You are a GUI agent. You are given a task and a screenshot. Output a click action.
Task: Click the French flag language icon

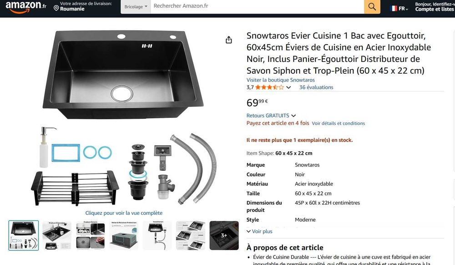click(x=394, y=8)
